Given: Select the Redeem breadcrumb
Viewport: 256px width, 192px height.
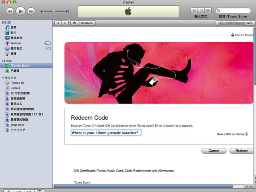Looking at the screenshot, I should (87, 23).
